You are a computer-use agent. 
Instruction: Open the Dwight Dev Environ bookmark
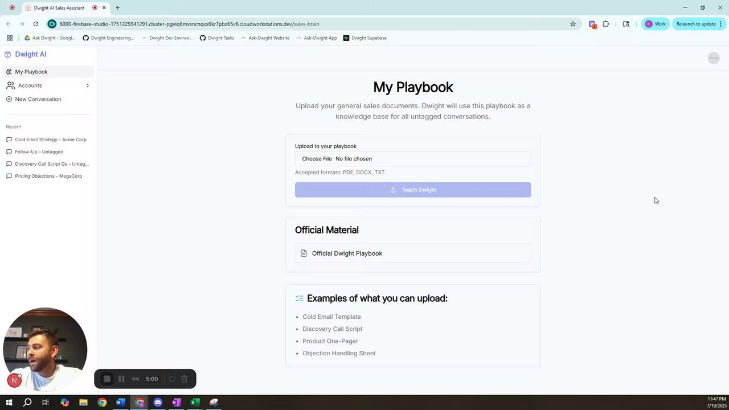coord(166,38)
